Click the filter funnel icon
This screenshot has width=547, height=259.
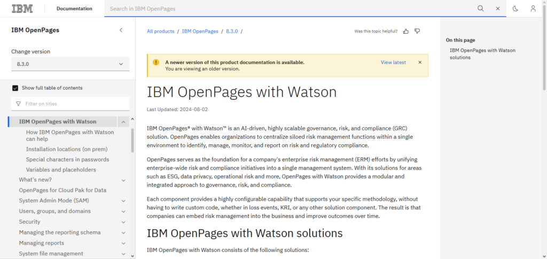pyautogui.click(x=19, y=104)
